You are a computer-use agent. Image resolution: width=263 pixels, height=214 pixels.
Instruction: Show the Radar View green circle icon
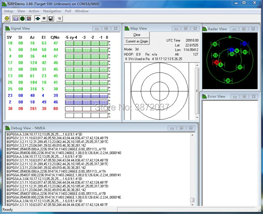[x=22, y=18]
